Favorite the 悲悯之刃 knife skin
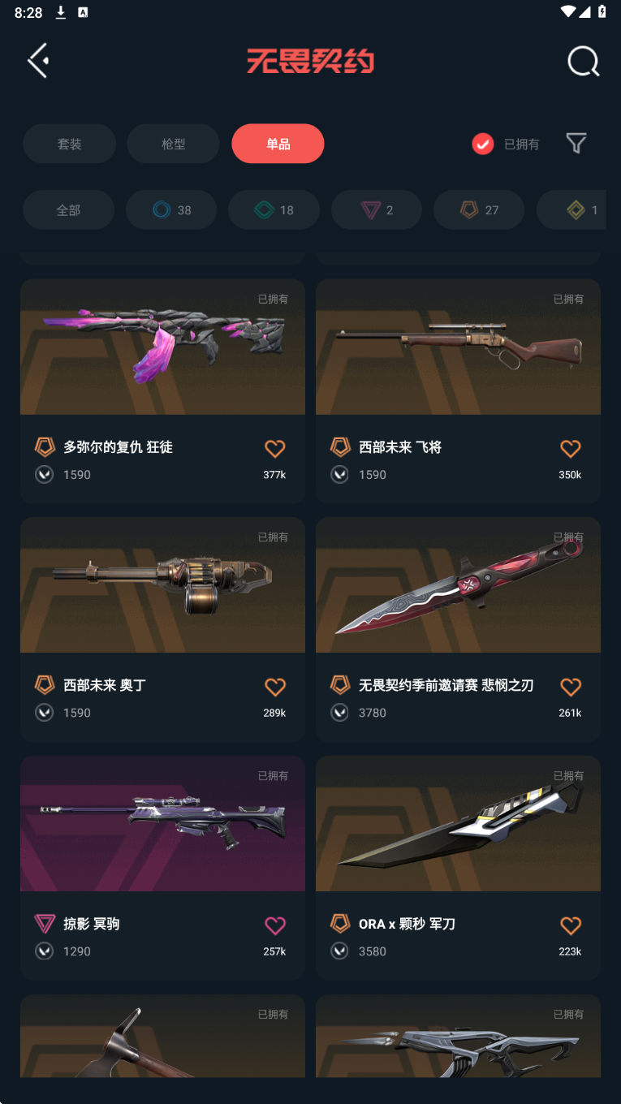This screenshot has width=621, height=1104. click(x=571, y=687)
